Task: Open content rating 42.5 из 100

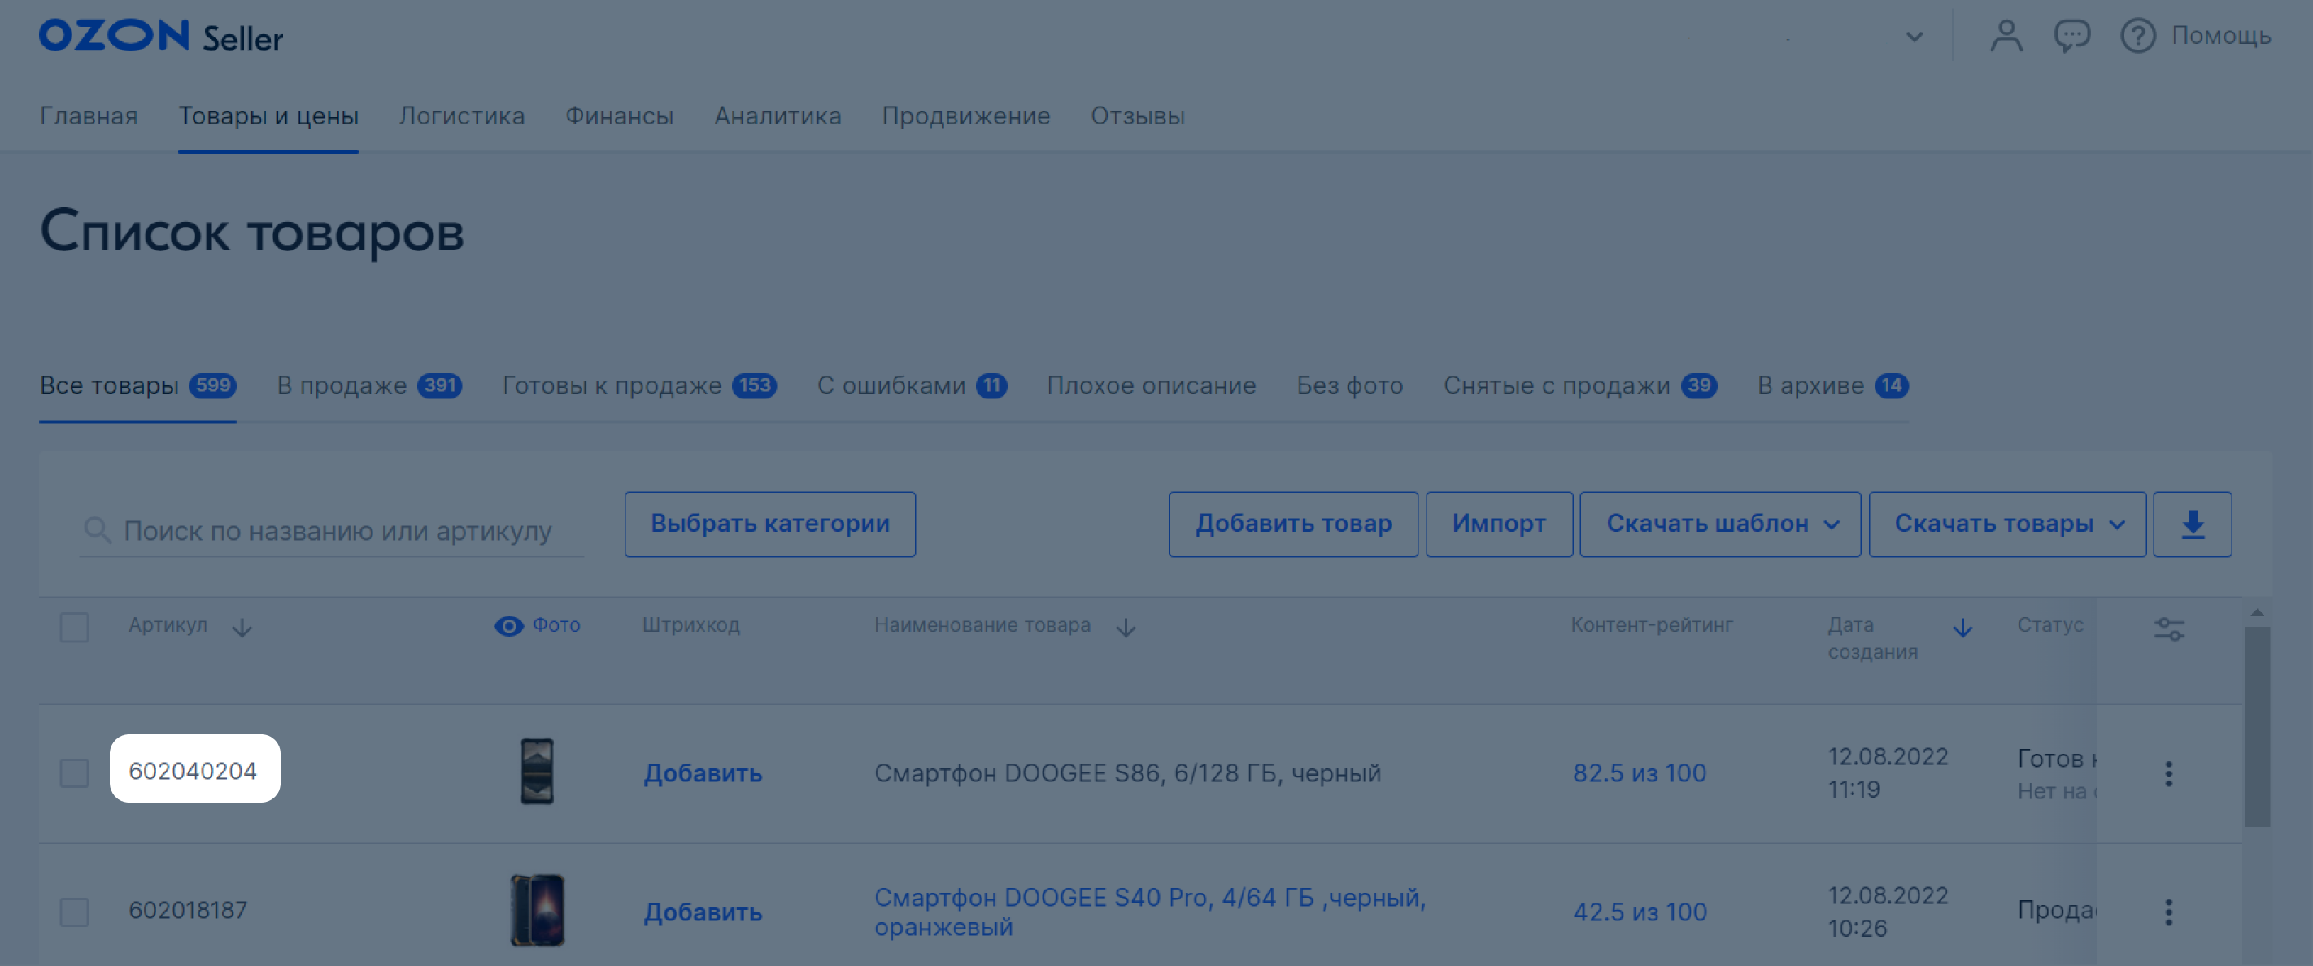Action: 1639,912
